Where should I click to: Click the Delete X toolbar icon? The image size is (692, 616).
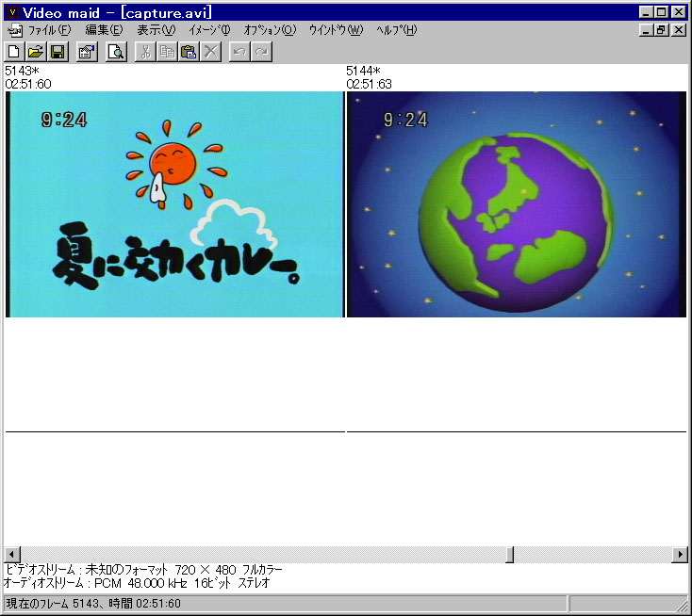pos(210,51)
